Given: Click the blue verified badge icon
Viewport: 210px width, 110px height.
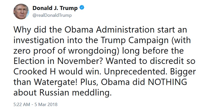Looking at the screenshot, I should [82, 8].
